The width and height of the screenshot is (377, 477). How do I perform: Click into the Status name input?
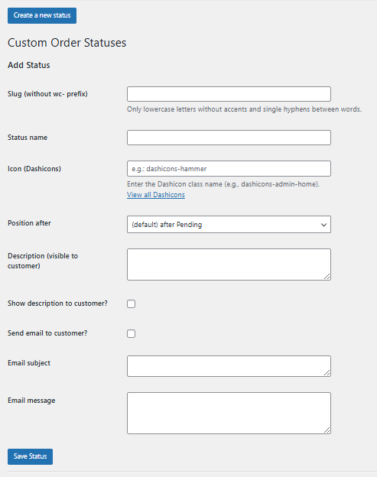point(229,138)
